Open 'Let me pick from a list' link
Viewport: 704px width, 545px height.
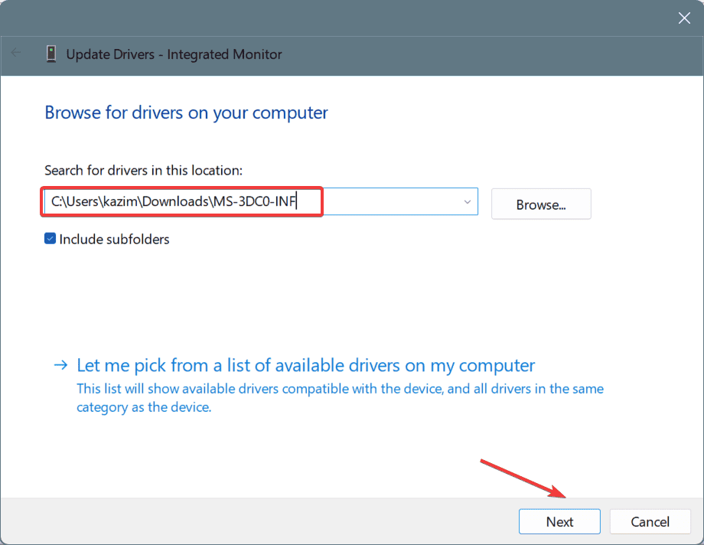coord(306,365)
